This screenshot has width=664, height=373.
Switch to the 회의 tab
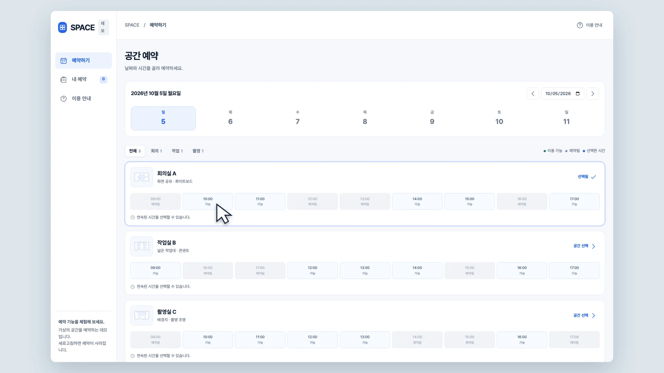(156, 151)
